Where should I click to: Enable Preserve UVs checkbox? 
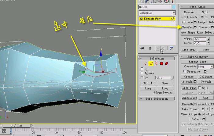[x=185, y=71]
